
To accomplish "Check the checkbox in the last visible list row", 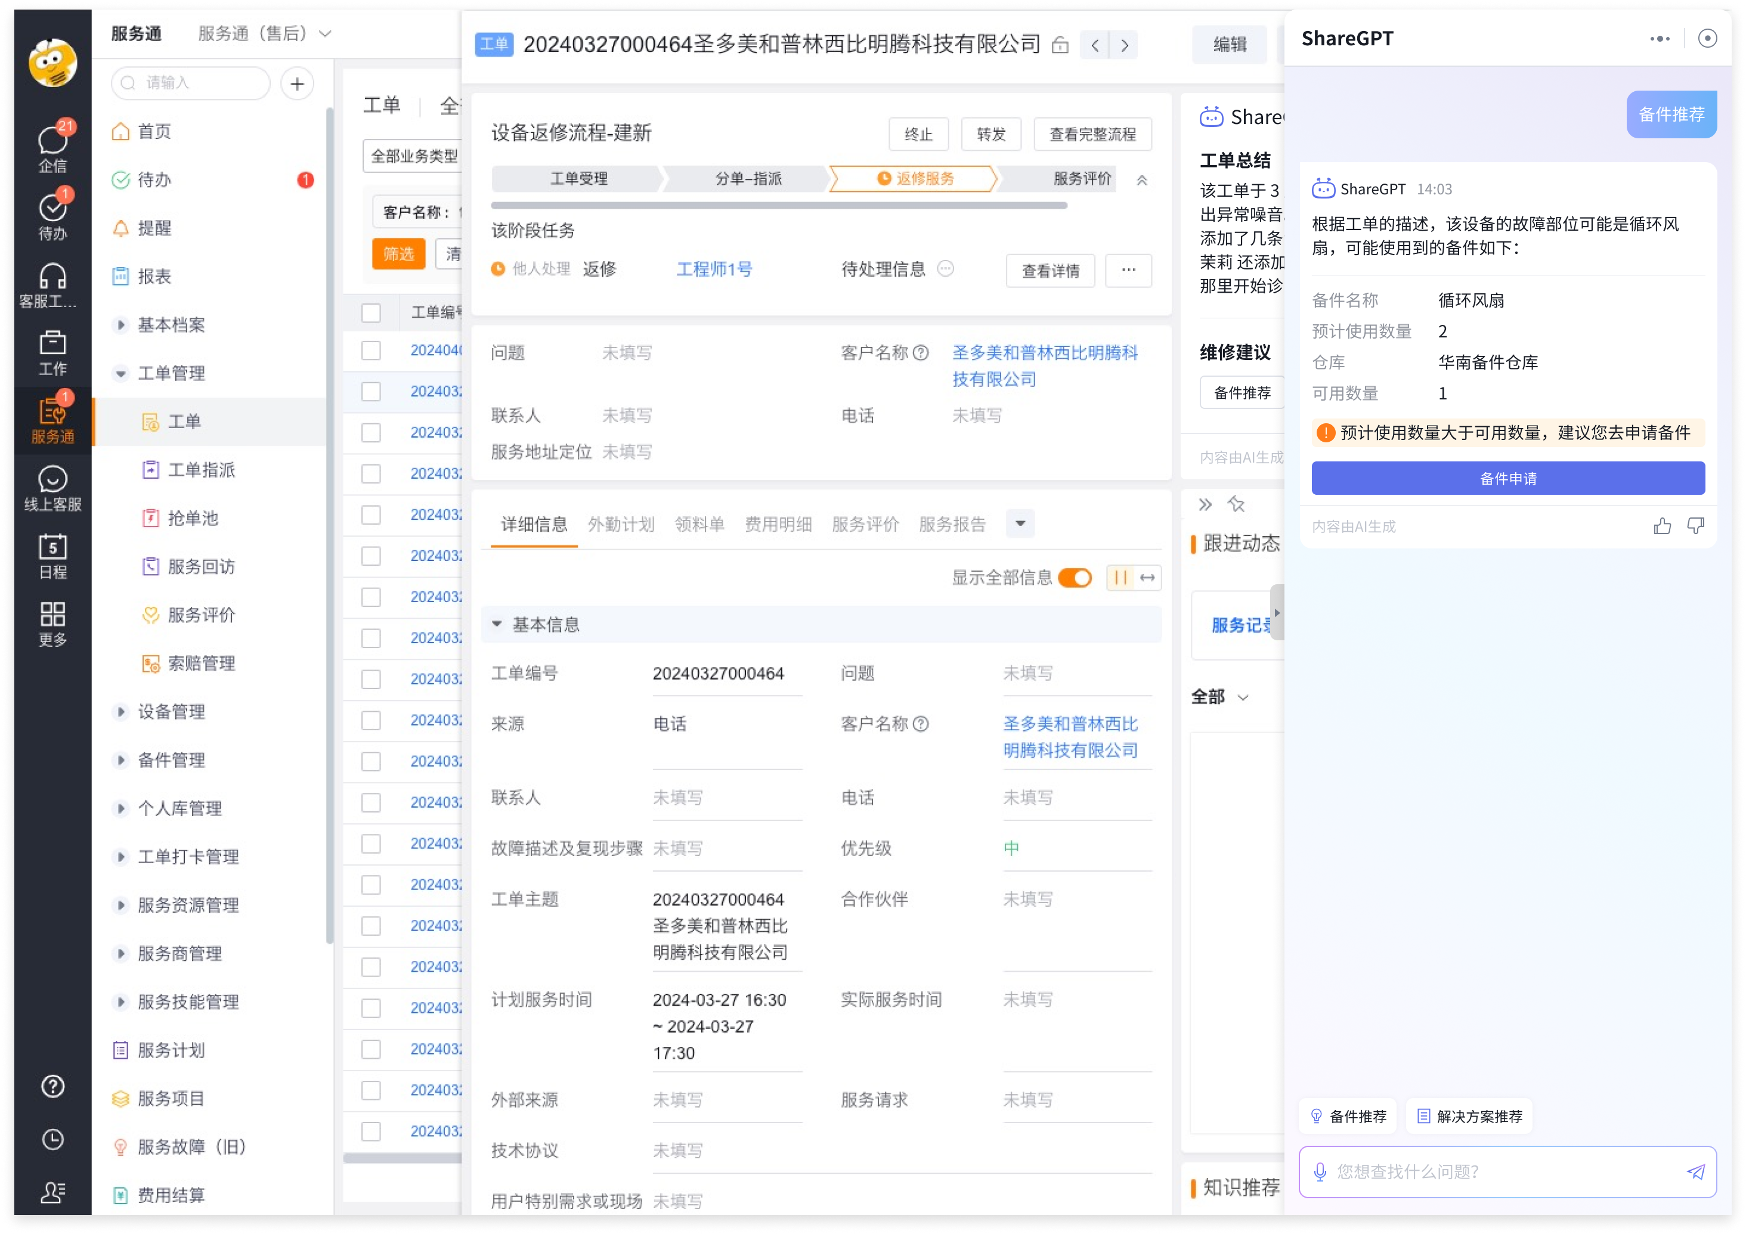I will pyautogui.click(x=371, y=1131).
